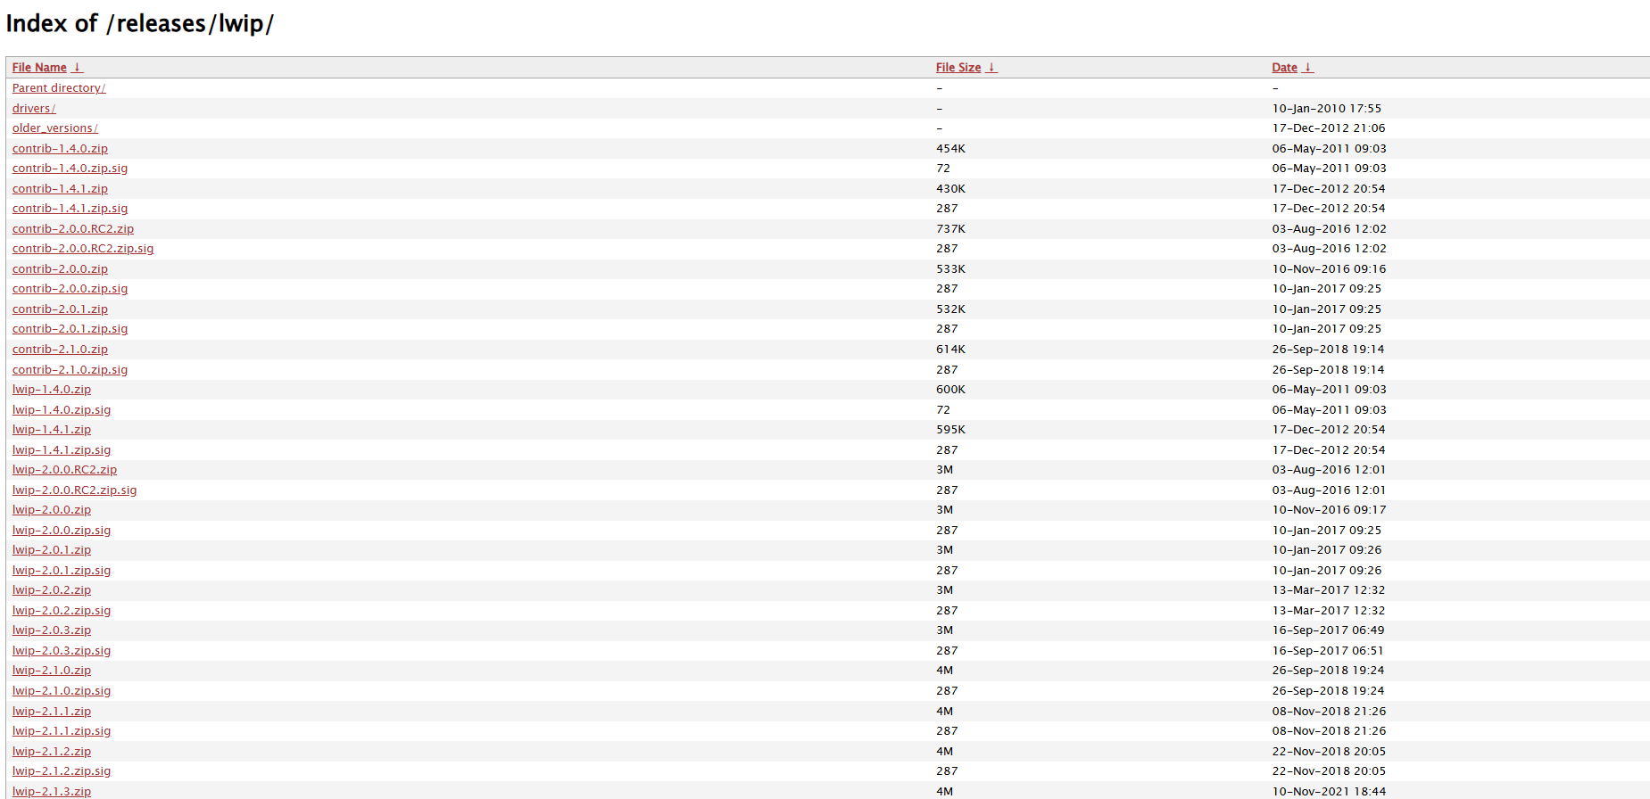Image resolution: width=1650 pixels, height=799 pixels.
Task: Click the sort arrow beside File Size
Action: click(991, 68)
